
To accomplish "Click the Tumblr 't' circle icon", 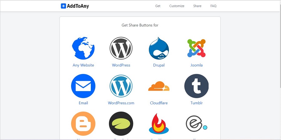I will 196,86.
